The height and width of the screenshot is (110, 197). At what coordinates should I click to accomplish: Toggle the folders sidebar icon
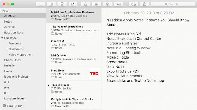(x=40, y=4)
